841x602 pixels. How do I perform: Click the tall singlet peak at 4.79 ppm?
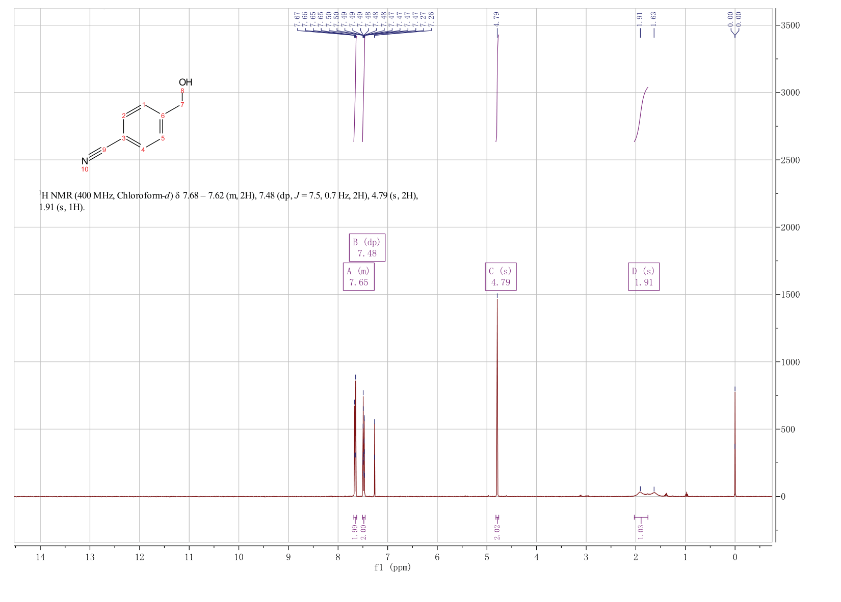coord(497,397)
